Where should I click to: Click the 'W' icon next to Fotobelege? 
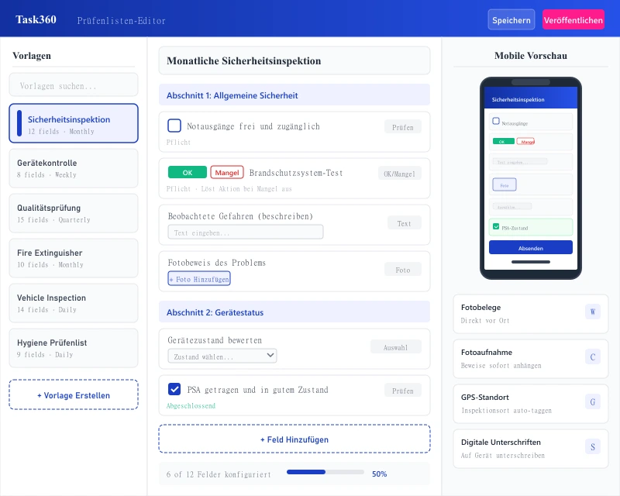click(592, 312)
